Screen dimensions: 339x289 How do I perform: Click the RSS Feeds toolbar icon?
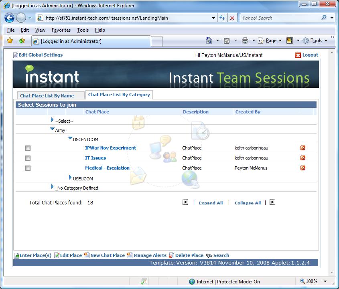coord(227,40)
